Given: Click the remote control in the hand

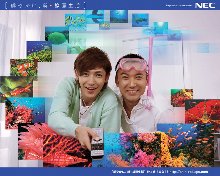Looking at the screenshot, I should 97,143.
